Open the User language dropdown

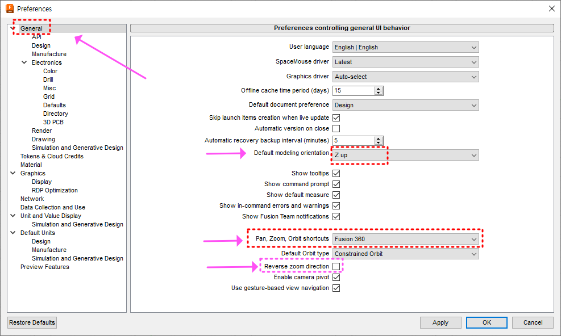point(406,47)
